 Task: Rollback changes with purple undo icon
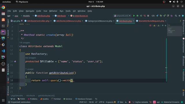[171, 16]
